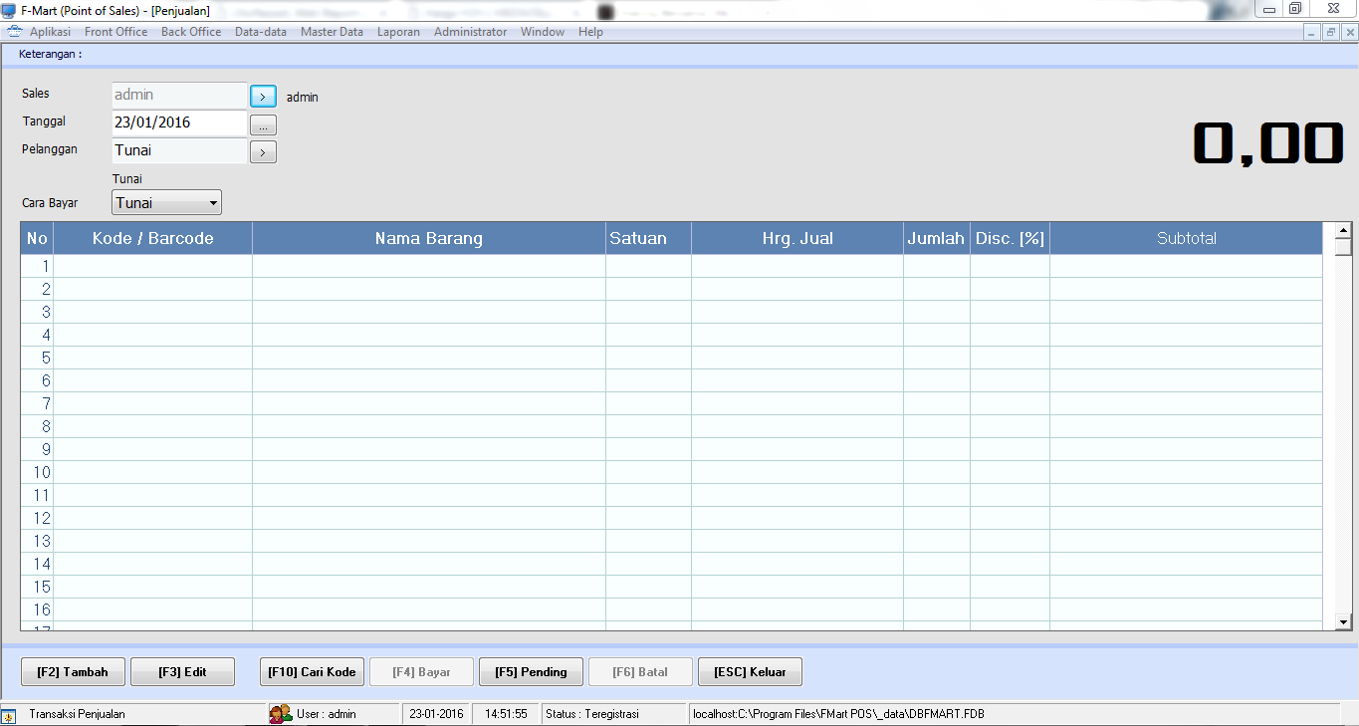Open the Aplikasi menu
This screenshot has height=726, width=1359.
[51, 32]
